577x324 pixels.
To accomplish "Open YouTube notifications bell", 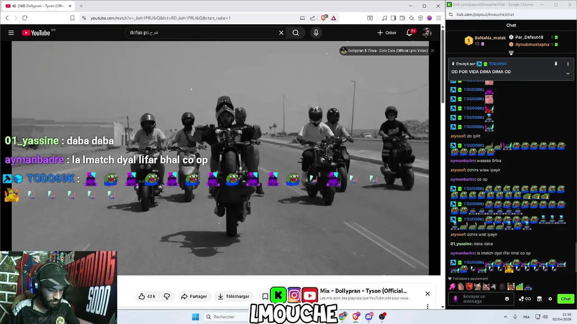I will [409, 33].
